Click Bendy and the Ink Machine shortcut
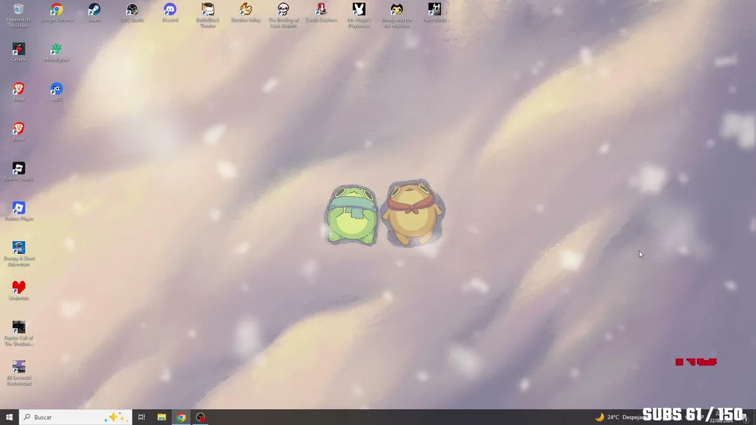Viewport: 756px width, 425px height. [397, 15]
